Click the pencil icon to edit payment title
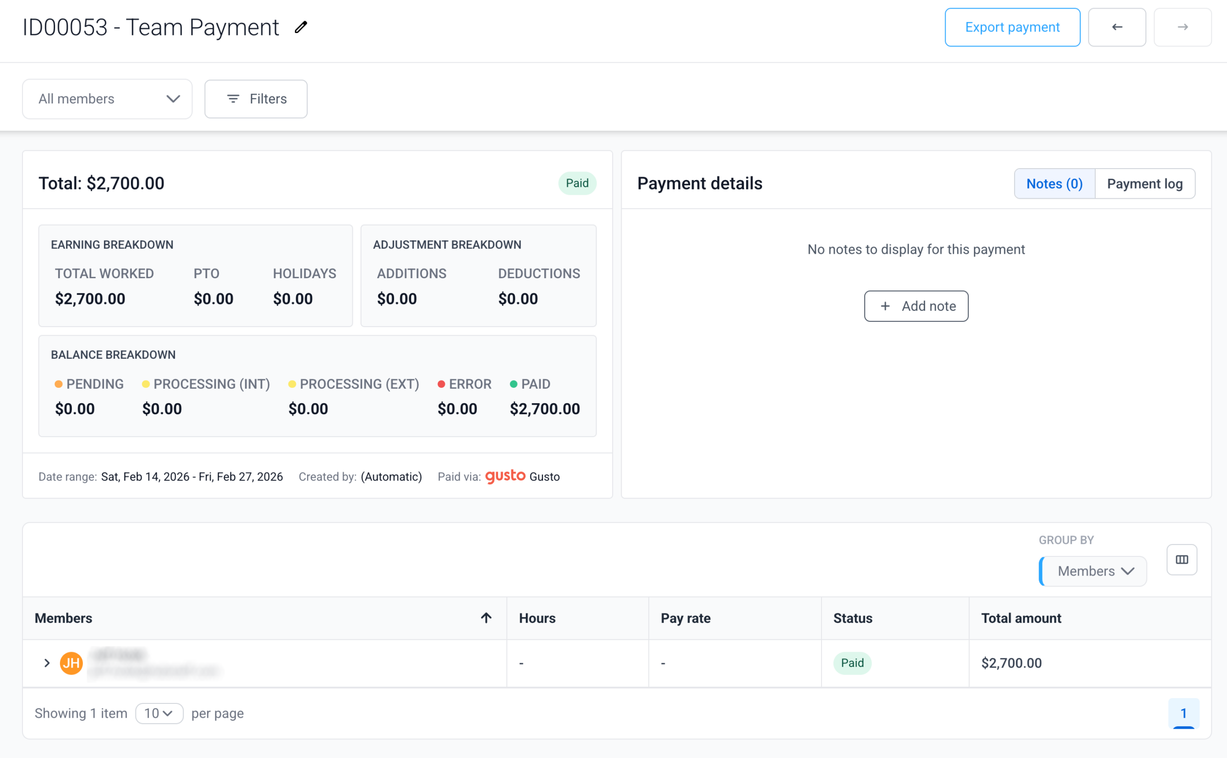Viewport: 1227px width, 758px height. coord(301,27)
